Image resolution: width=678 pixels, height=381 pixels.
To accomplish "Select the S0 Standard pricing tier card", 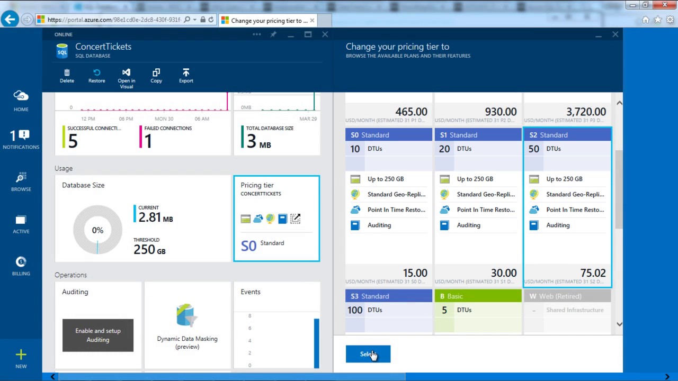I will 389,208.
